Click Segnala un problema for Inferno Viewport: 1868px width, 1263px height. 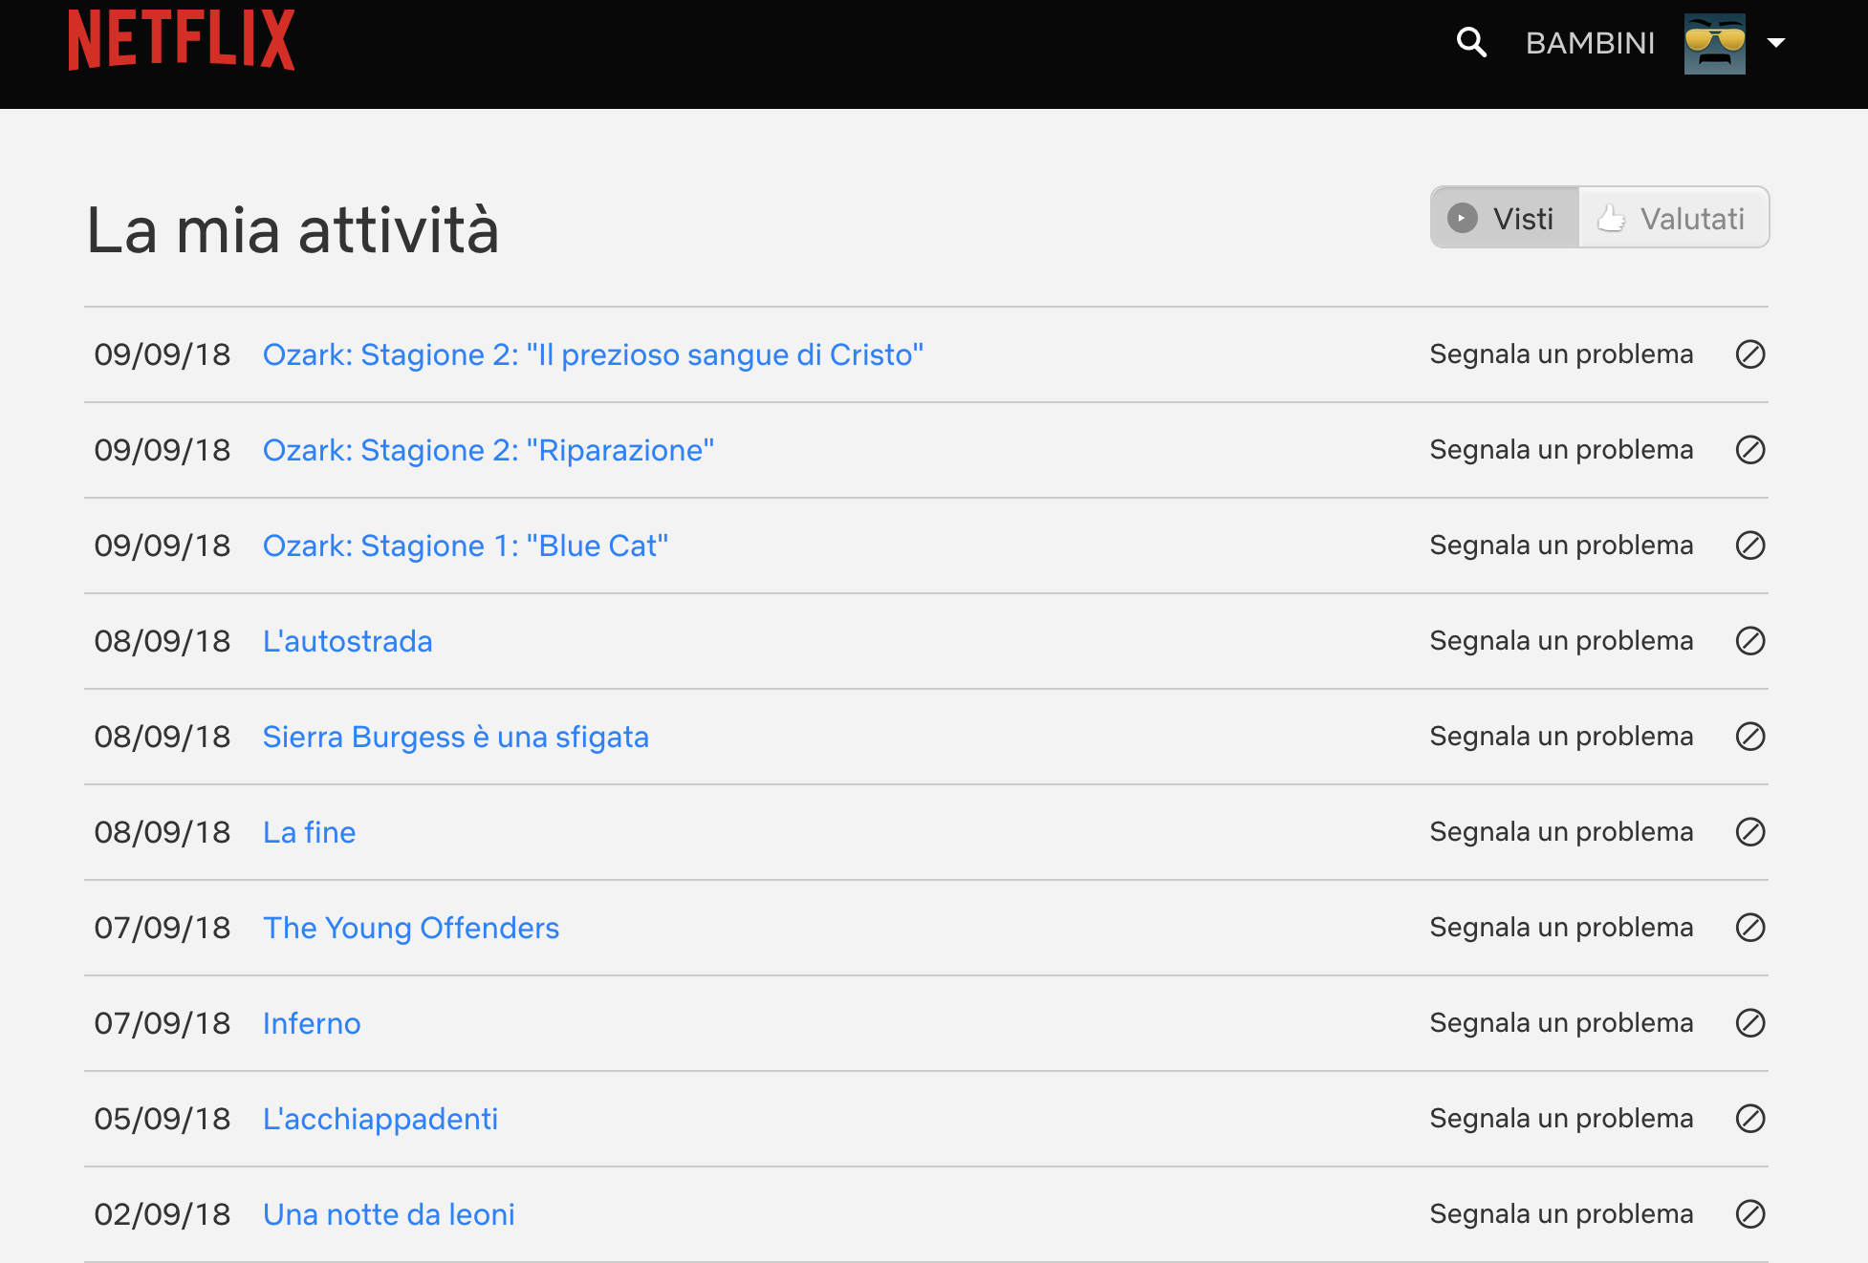point(1561,1023)
